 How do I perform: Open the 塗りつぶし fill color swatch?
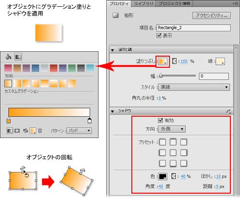point(163,61)
